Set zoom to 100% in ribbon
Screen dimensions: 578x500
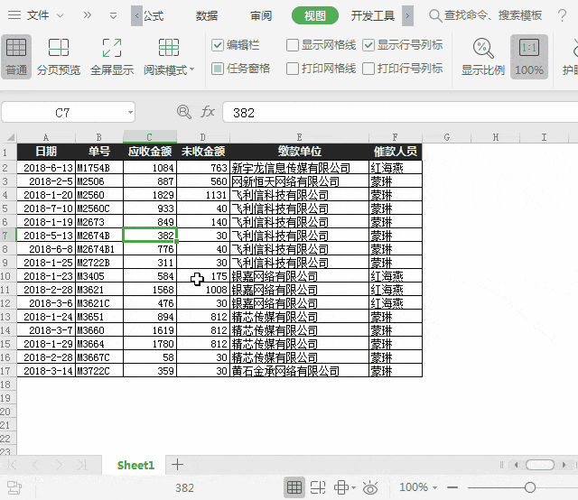click(529, 56)
